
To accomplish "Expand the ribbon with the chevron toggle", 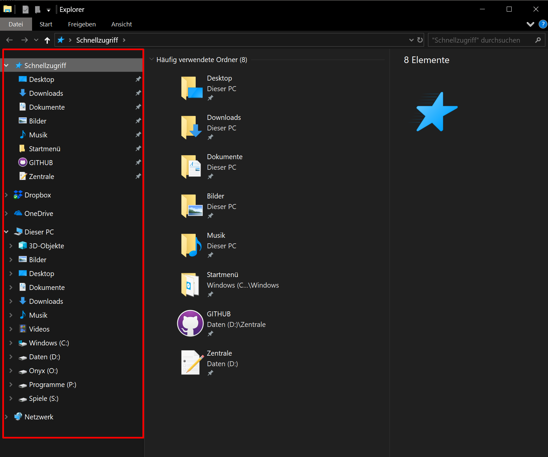I will tap(530, 24).
